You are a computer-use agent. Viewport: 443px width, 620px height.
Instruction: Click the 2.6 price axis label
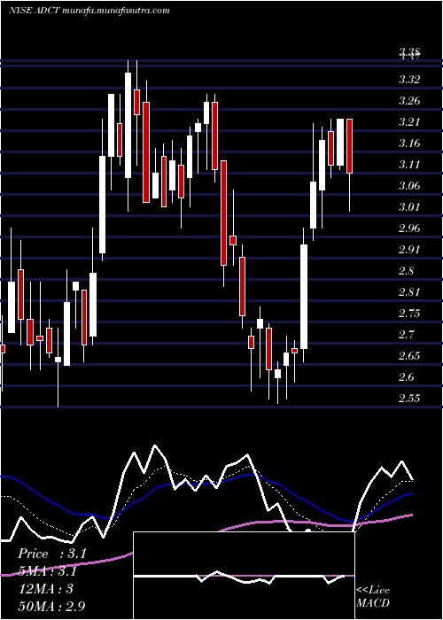(x=406, y=377)
